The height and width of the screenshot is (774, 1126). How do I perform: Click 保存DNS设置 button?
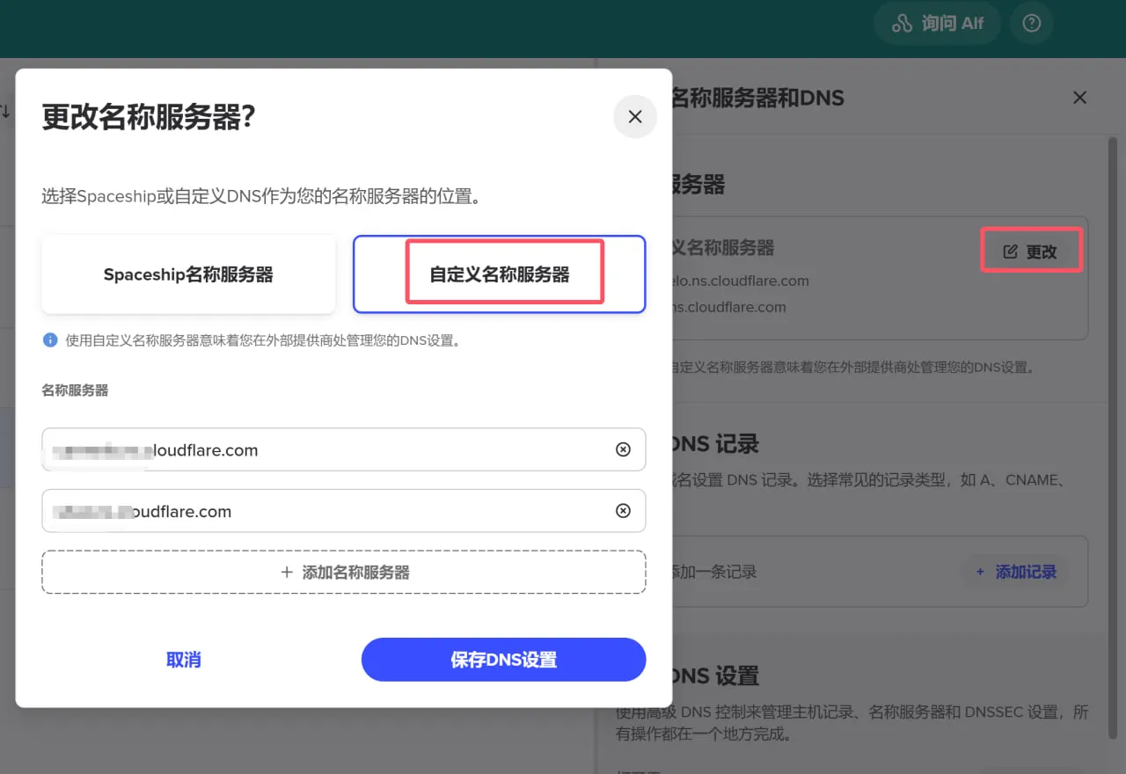[x=504, y=660]
